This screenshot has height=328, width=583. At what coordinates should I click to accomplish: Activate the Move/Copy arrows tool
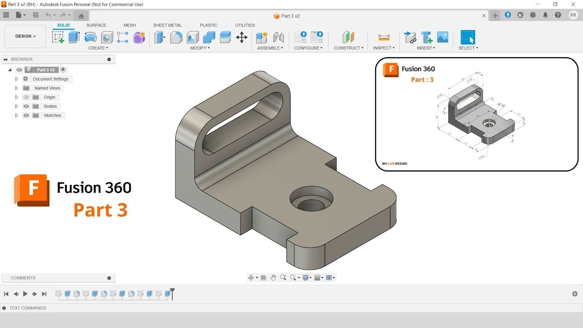point(242,37)
